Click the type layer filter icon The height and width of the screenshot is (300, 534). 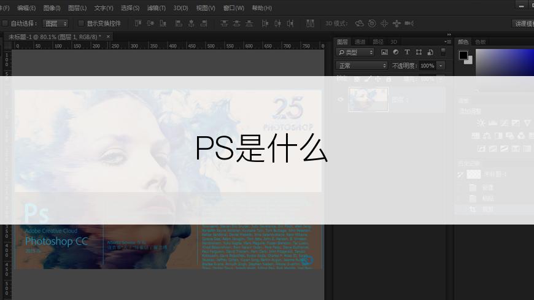[407, 53]
